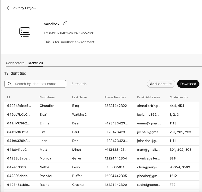Go back using the left chevron arrow

8,8
